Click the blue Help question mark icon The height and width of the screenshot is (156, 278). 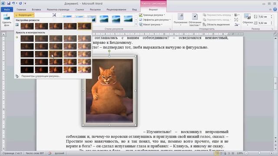tap(275, 10)
